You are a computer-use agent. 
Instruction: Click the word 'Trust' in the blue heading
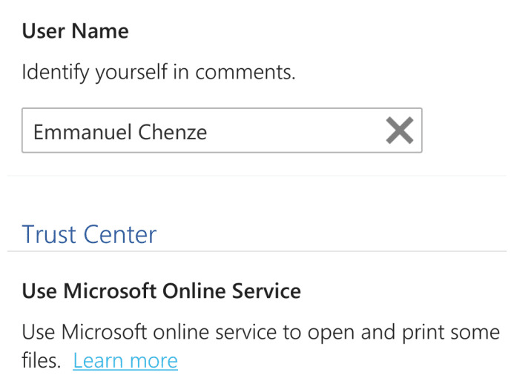click(49, 234)
